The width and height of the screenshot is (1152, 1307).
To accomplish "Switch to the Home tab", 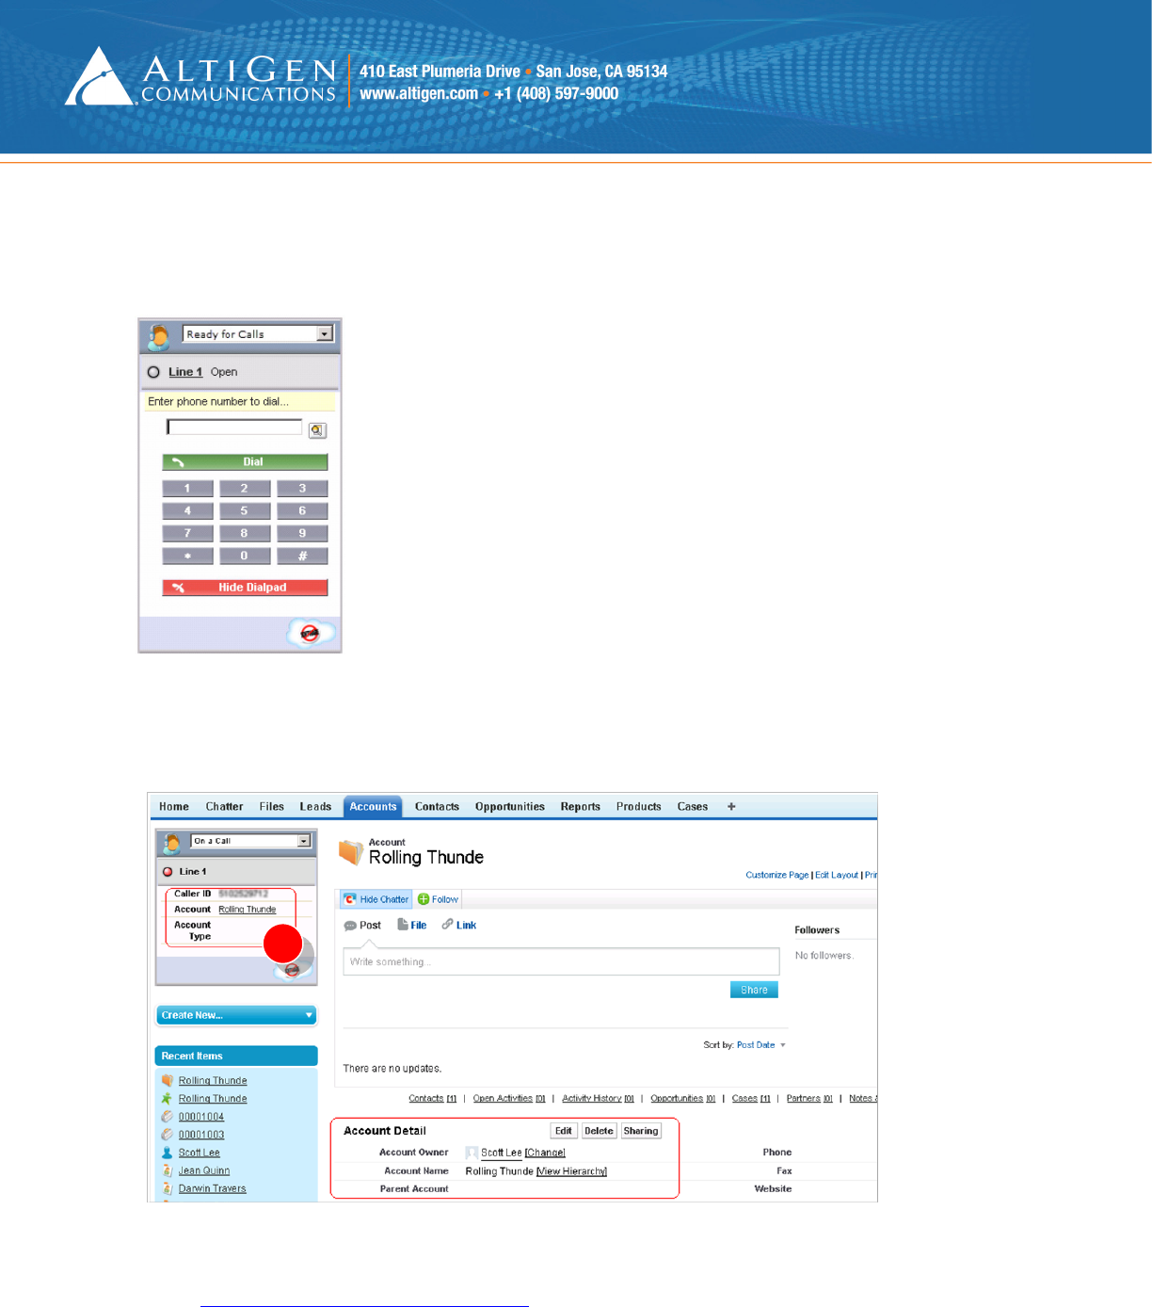I will pos(174,807).
